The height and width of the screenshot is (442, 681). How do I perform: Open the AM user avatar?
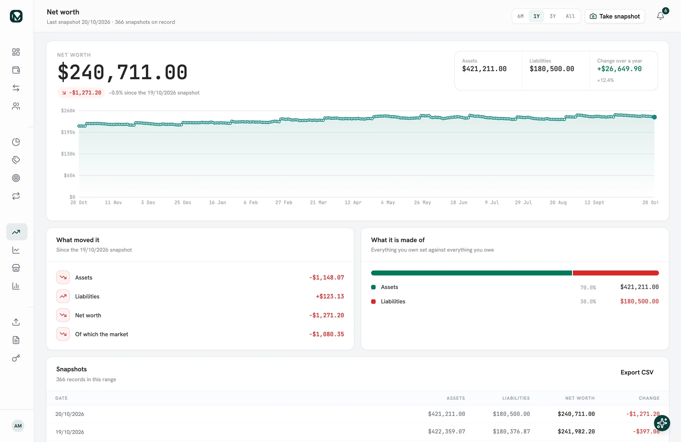coord(18,426)
